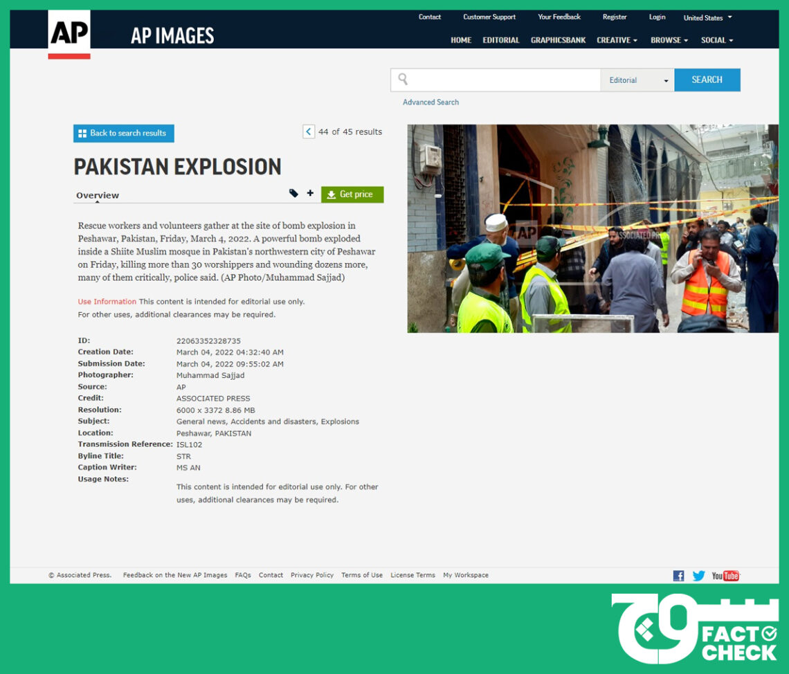Open Feedback on the New AP Images

pyautogui.click(x=175, y=575)
